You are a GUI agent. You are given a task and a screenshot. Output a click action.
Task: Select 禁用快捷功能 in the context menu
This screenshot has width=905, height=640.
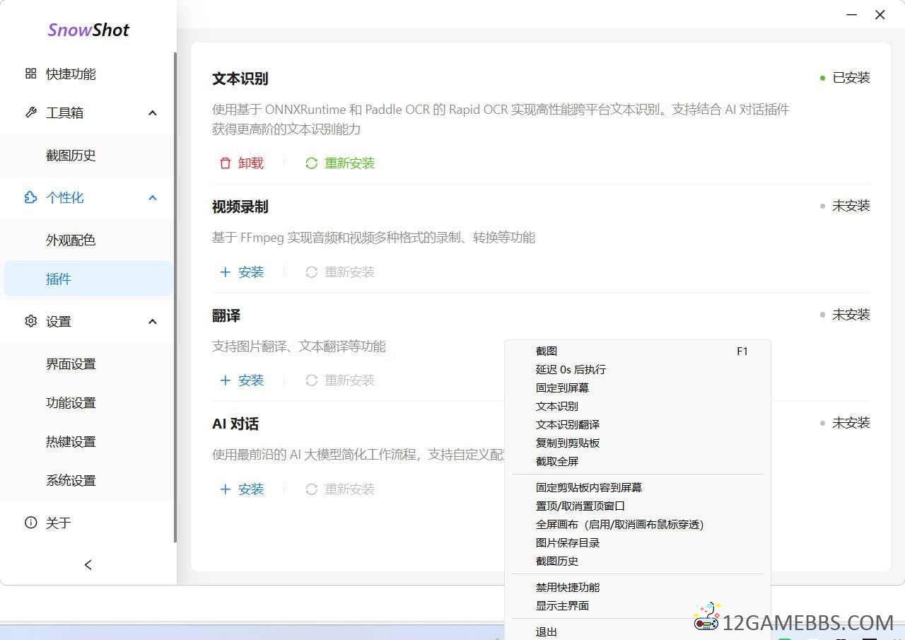568,587
